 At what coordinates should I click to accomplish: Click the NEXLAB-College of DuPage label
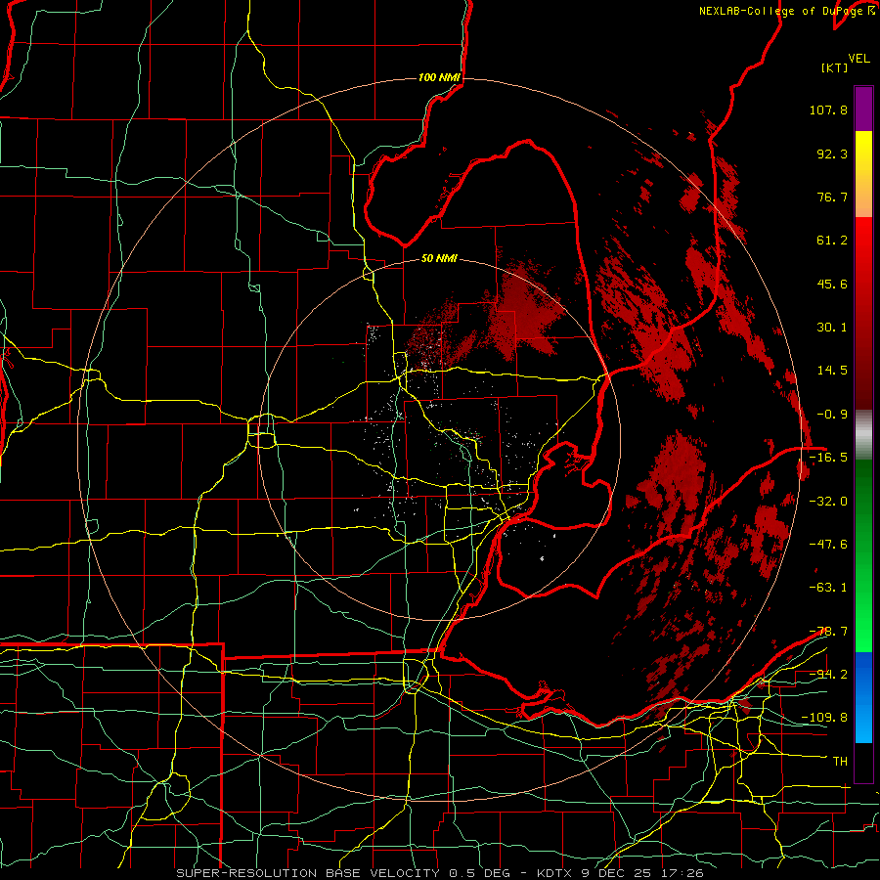pos(780,11)
